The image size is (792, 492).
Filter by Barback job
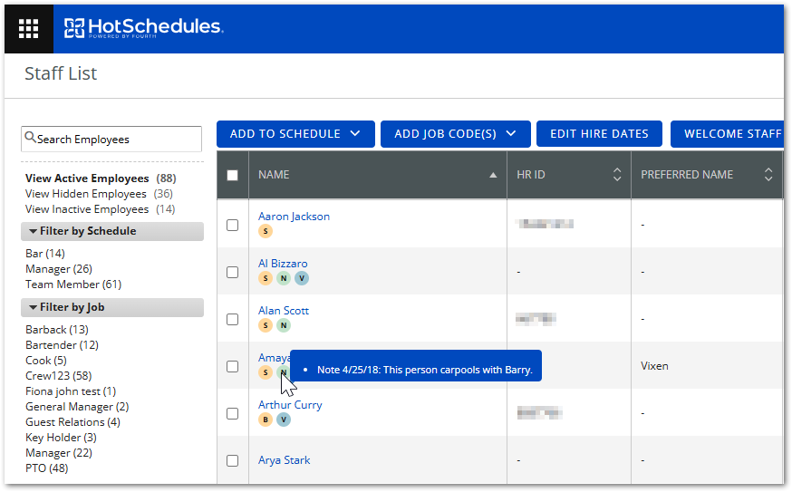point(56,330)
